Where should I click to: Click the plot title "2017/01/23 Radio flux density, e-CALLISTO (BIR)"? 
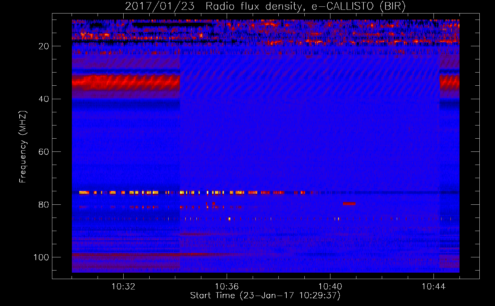(x=265, y=6)
